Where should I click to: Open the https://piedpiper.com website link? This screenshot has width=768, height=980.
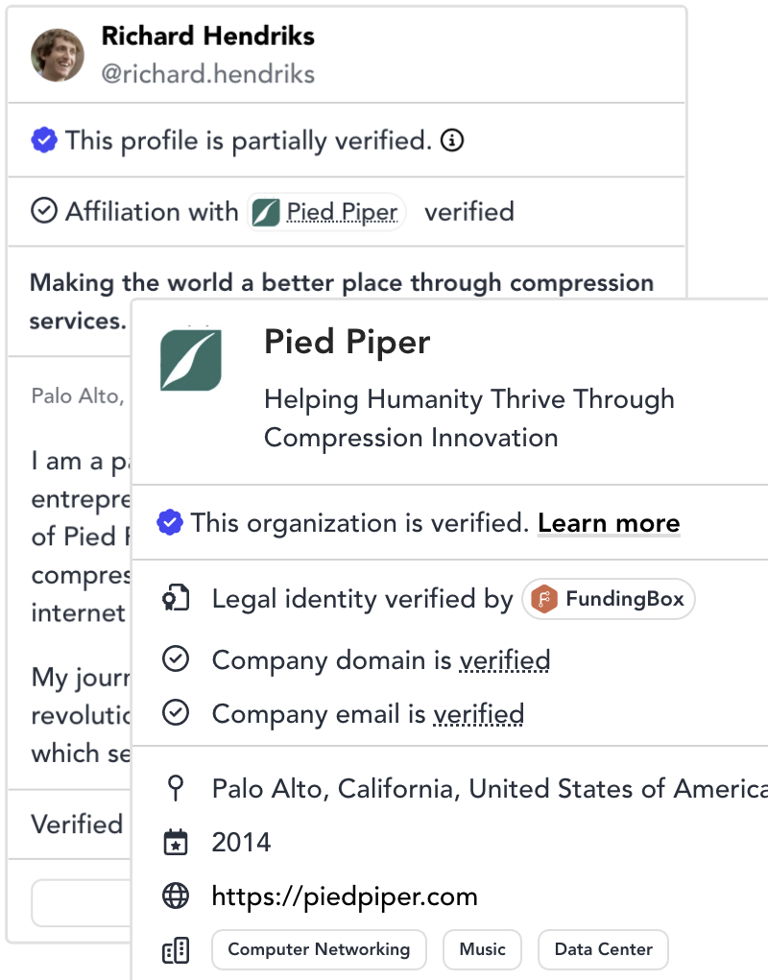click(x=345, y=896)
